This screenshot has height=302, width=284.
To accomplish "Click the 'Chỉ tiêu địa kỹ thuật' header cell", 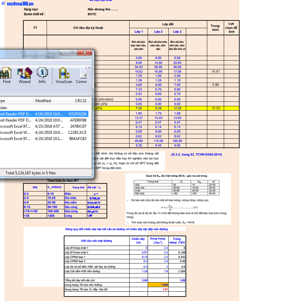I will pos(88,28).
